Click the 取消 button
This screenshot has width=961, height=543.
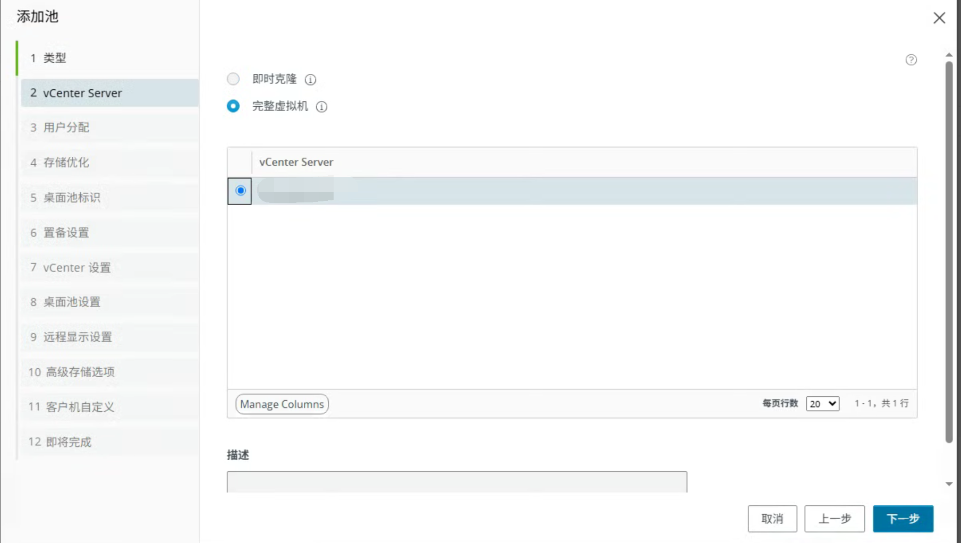(772, 519)
